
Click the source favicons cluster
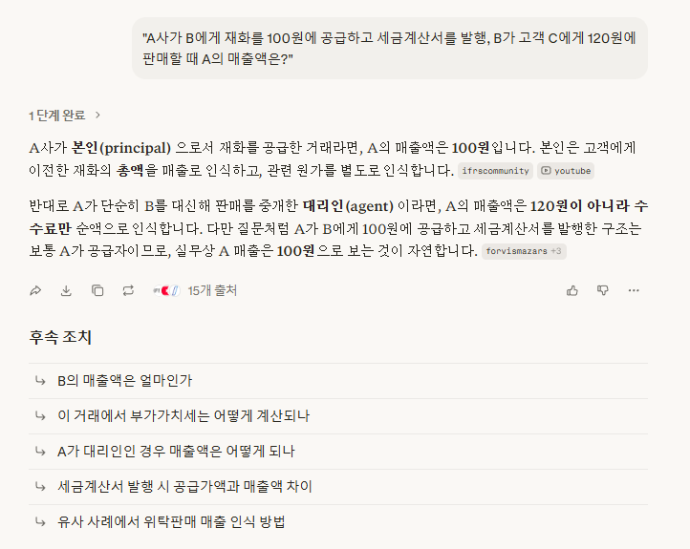click(166, 290)
